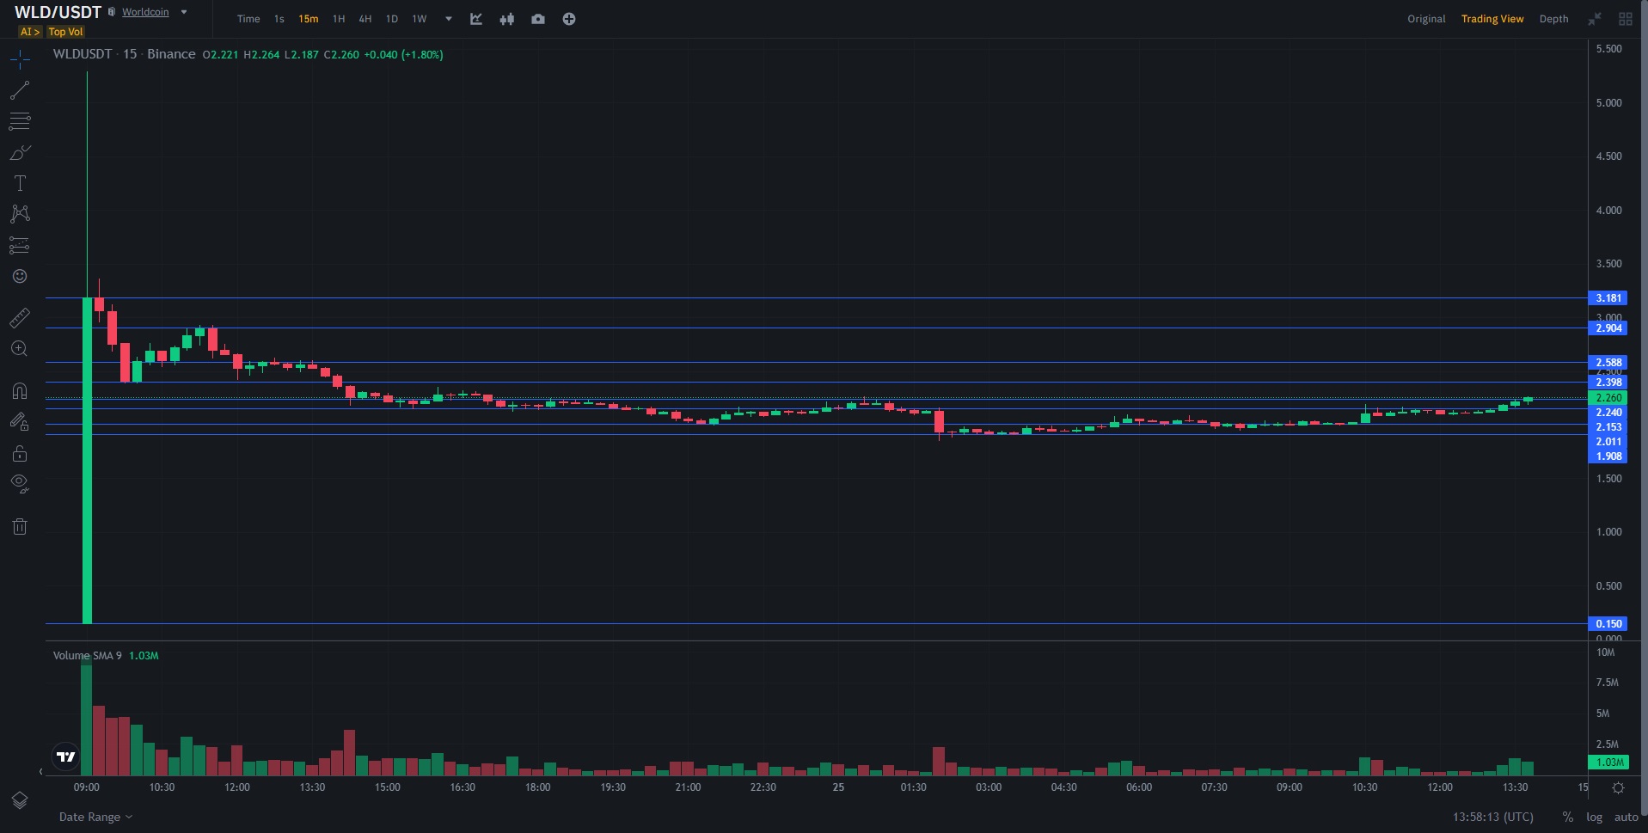Select the 4H interval
The width and height of the screenshot is (1648, 833).
pos(365,19)
